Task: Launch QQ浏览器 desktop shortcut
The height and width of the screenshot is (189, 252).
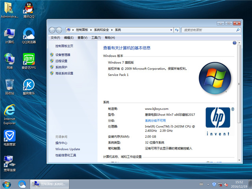Action: click(x=29, y=36)
